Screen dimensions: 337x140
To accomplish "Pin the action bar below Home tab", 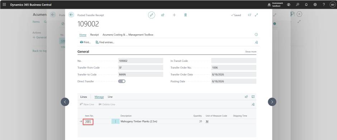I will [256, 42].
